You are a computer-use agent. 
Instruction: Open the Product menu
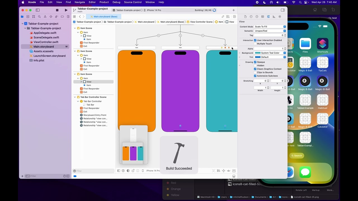coord(104,2)
